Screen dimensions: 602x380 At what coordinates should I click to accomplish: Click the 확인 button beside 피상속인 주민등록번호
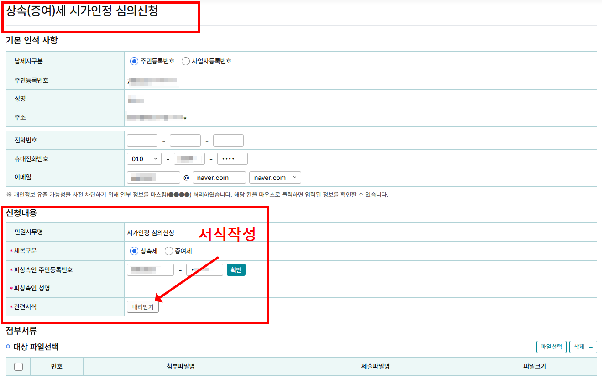pos(236,270)
